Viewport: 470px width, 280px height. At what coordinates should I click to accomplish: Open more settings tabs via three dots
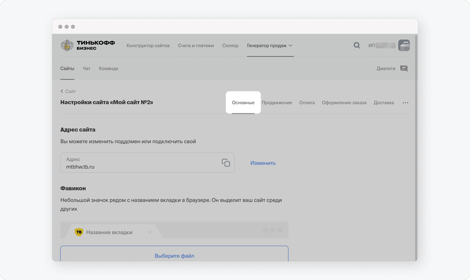[405, 103]
